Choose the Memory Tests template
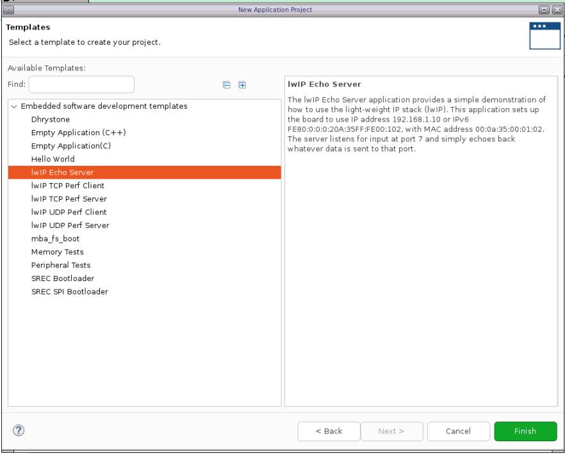Image resolution: width=565 pixels, height=454 pixels. coord(57,252)
